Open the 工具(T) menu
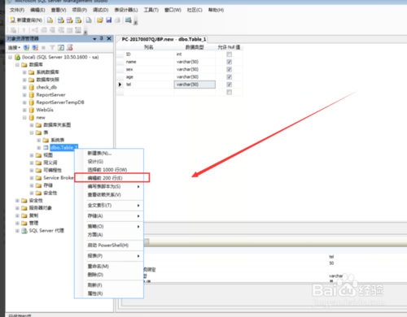This screenshot has width=407, height=317. point(151,10)
